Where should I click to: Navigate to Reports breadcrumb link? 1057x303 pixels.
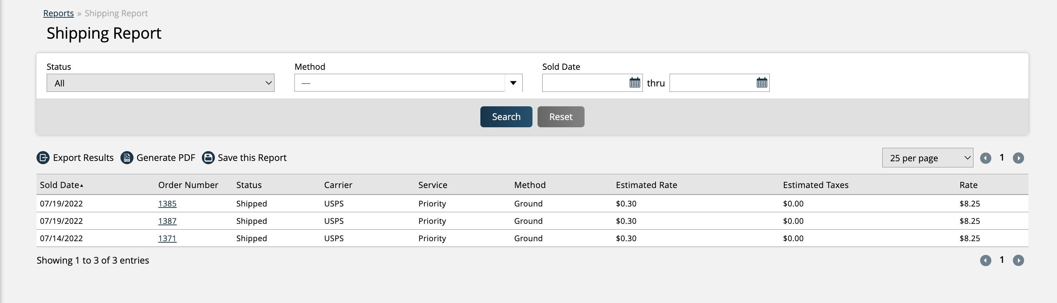(58, 13)
